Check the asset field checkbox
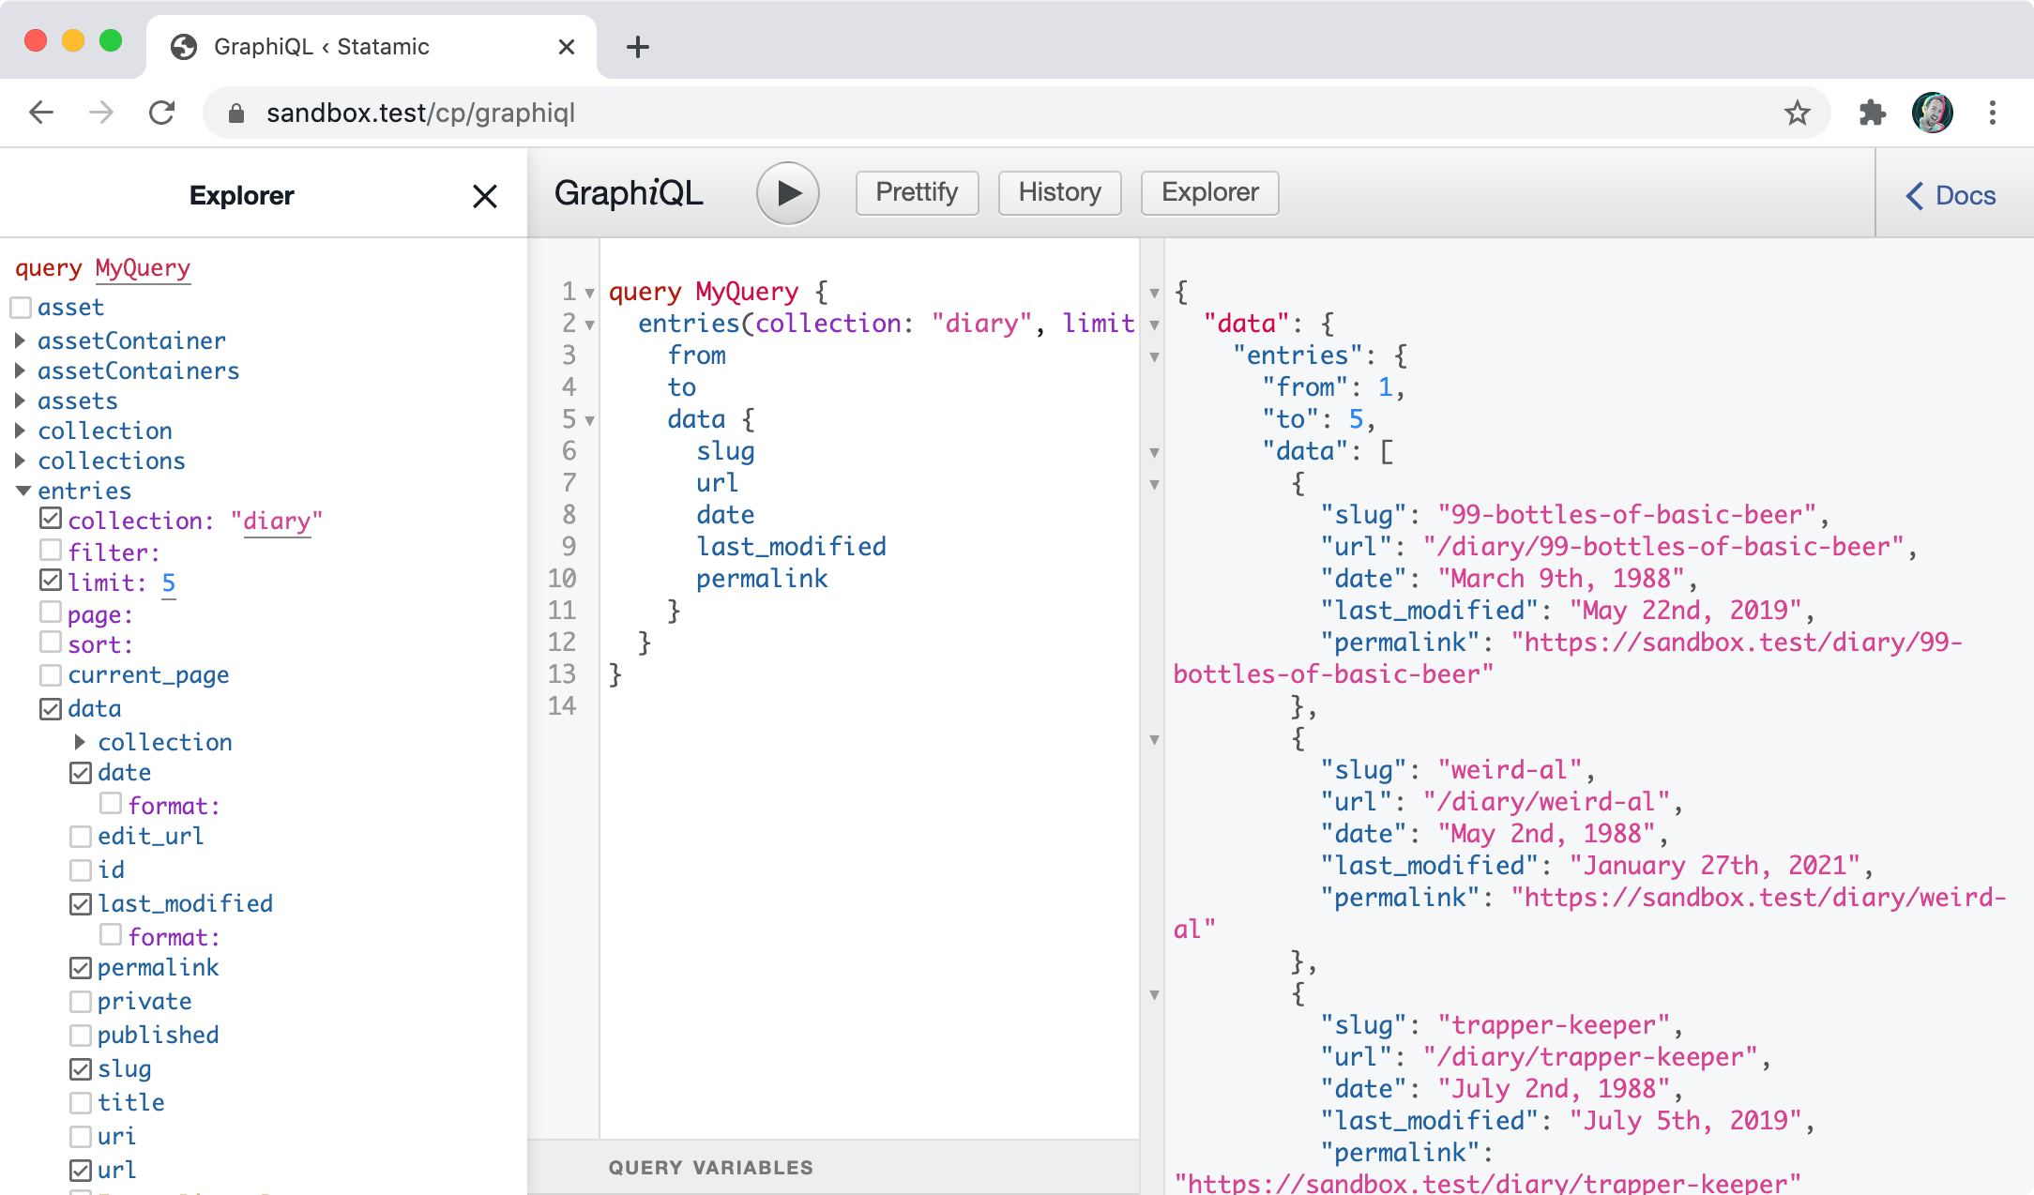 point(21,308)
